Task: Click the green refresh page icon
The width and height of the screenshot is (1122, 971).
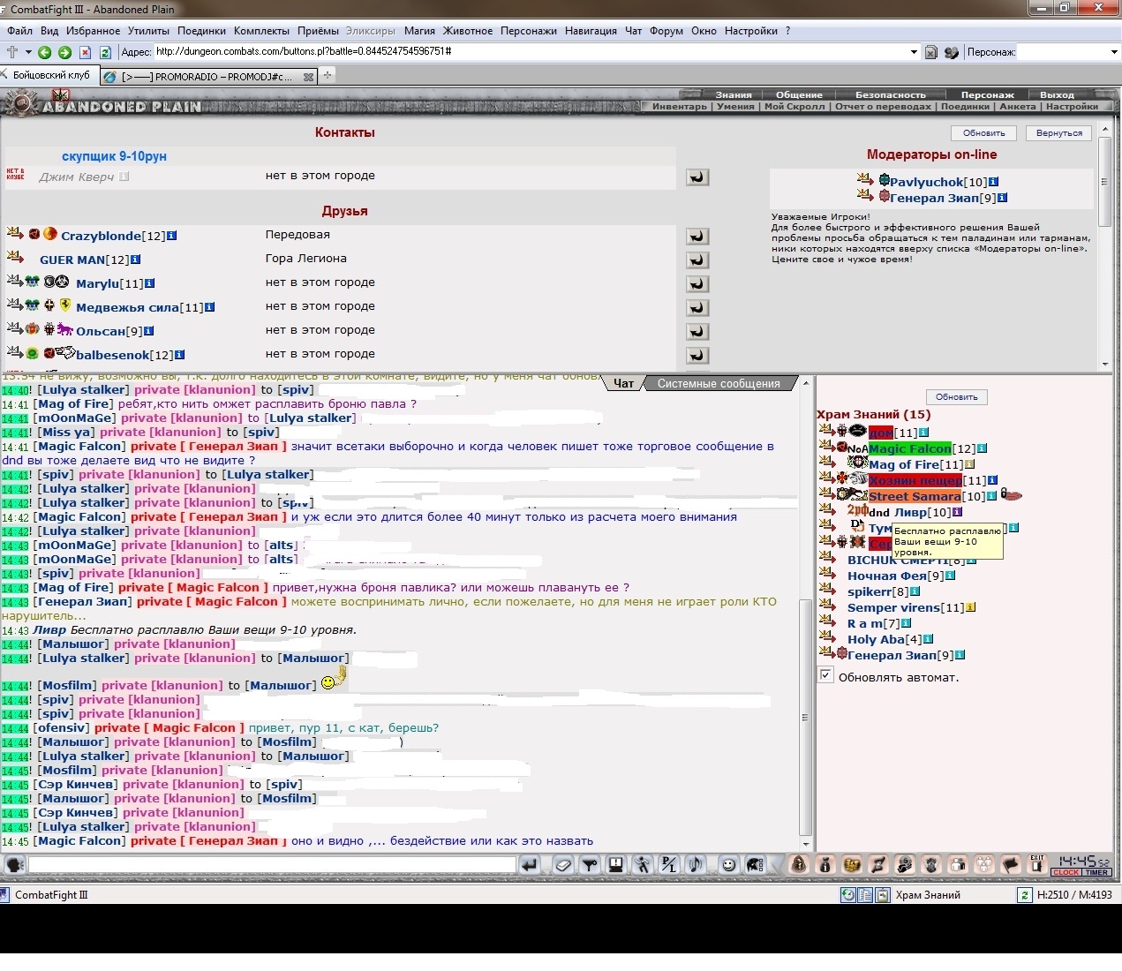Action: point(106,52)
